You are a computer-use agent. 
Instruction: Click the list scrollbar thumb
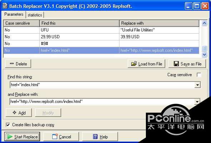[x=205, y=48]
